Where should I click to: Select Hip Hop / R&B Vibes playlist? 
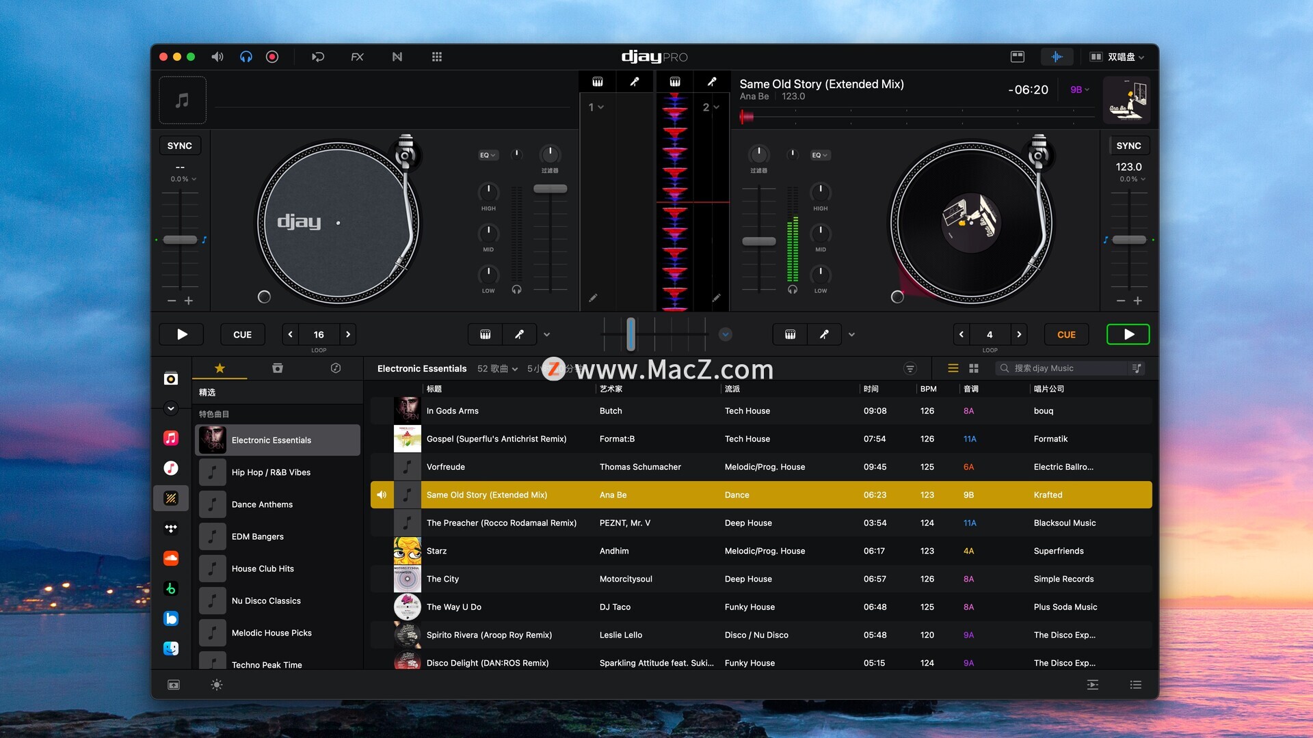pyautogui.click(x=278, y=472)
